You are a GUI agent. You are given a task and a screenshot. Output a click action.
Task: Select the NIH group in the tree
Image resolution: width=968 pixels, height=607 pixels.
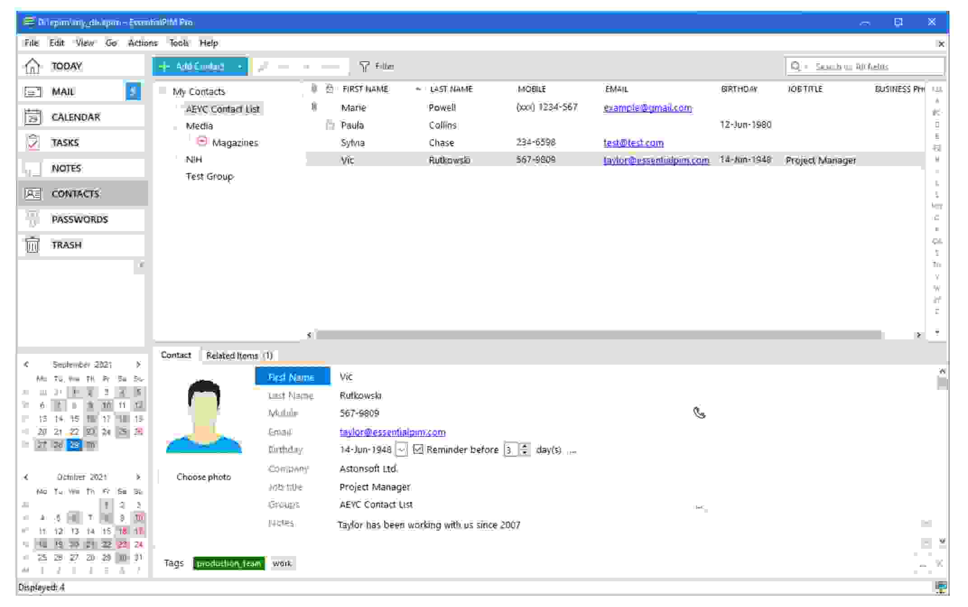[x=194, y=159]
